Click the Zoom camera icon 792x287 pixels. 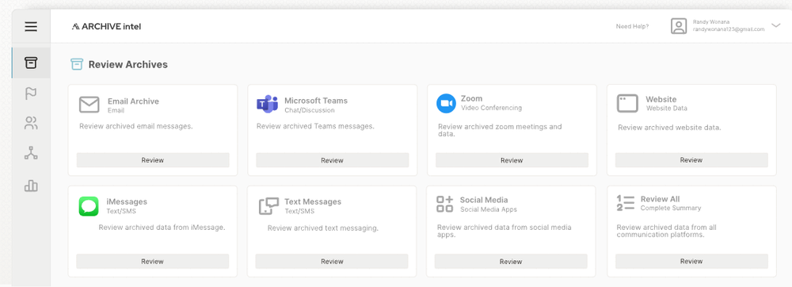[x=446, y=104]
